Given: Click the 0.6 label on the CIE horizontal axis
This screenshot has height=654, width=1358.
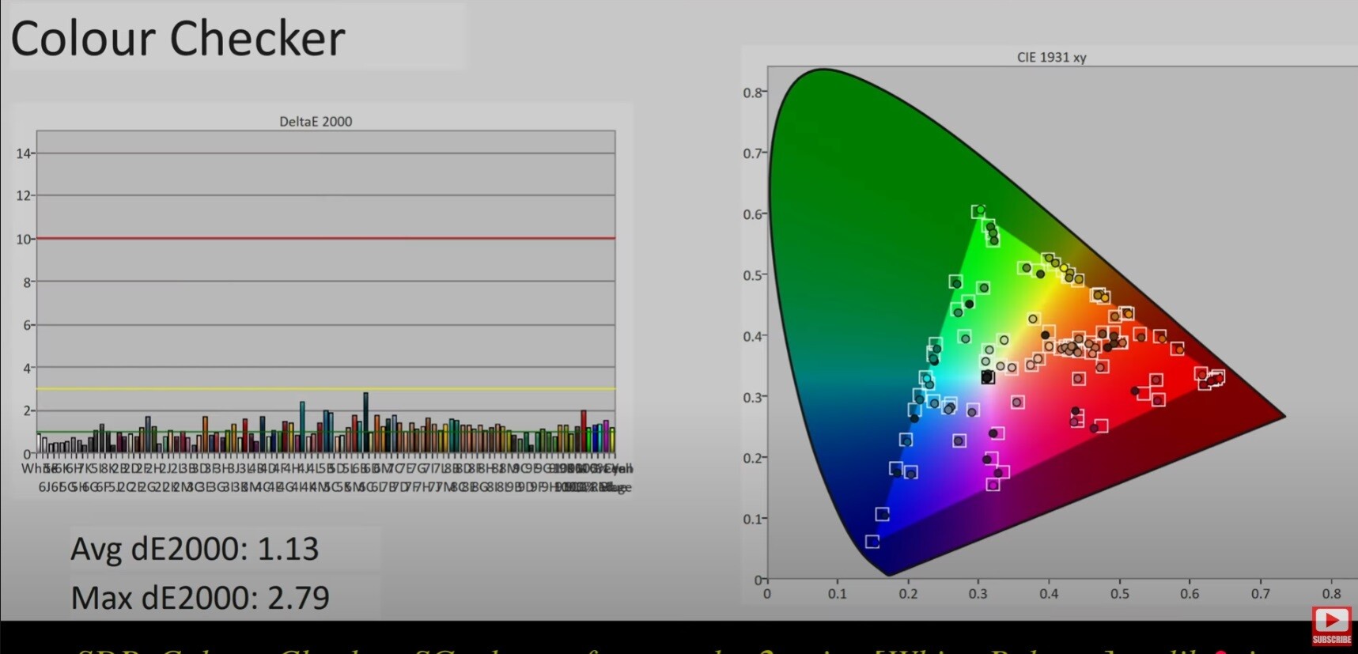Looking at the screenshot, I should pyautogui.click(x=1190, y=594).
